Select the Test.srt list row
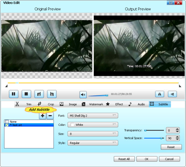The width and height of the screenshot is (186, 167). [29, 125]
